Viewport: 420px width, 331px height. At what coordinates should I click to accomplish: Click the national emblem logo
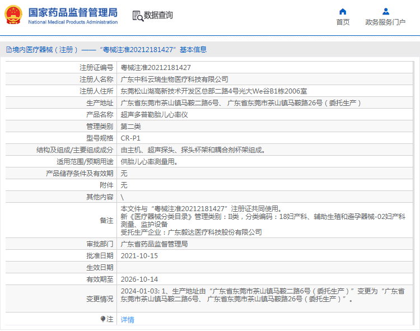(x=13, y=15)
